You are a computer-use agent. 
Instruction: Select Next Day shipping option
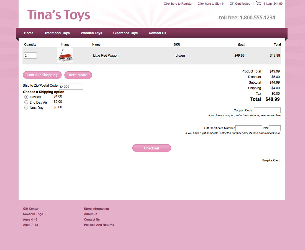tap(26, 107)
